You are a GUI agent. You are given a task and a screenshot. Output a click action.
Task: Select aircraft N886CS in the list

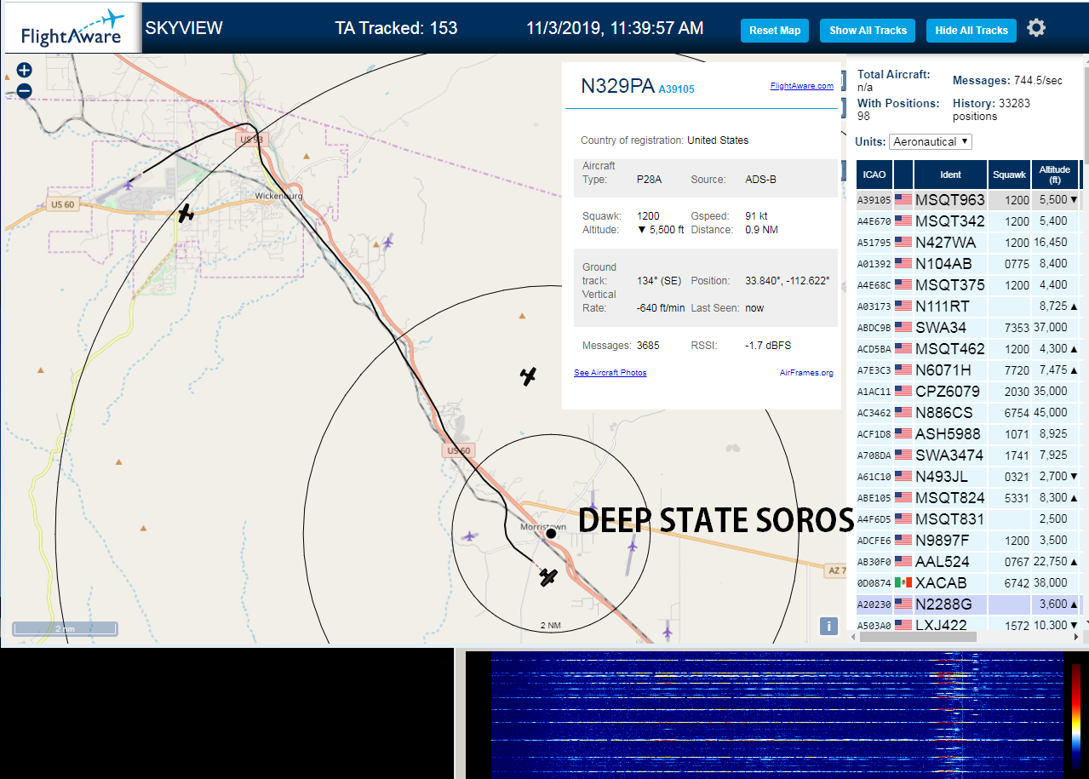point(969,413)
